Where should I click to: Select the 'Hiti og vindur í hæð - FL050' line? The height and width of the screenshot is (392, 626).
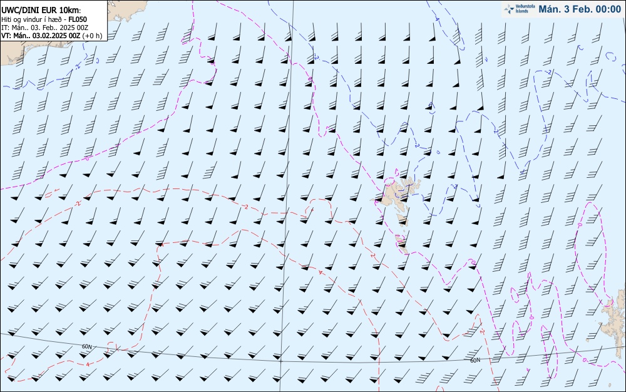click(44, 19)
